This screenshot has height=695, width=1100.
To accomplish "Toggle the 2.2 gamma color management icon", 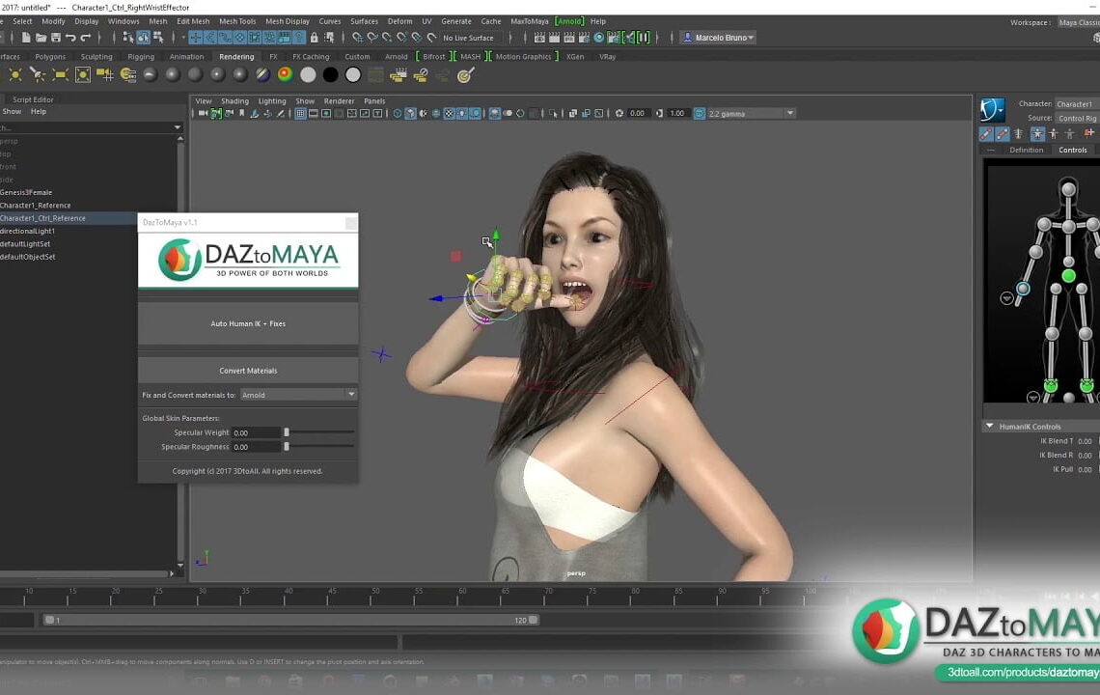I will point(700,114).
